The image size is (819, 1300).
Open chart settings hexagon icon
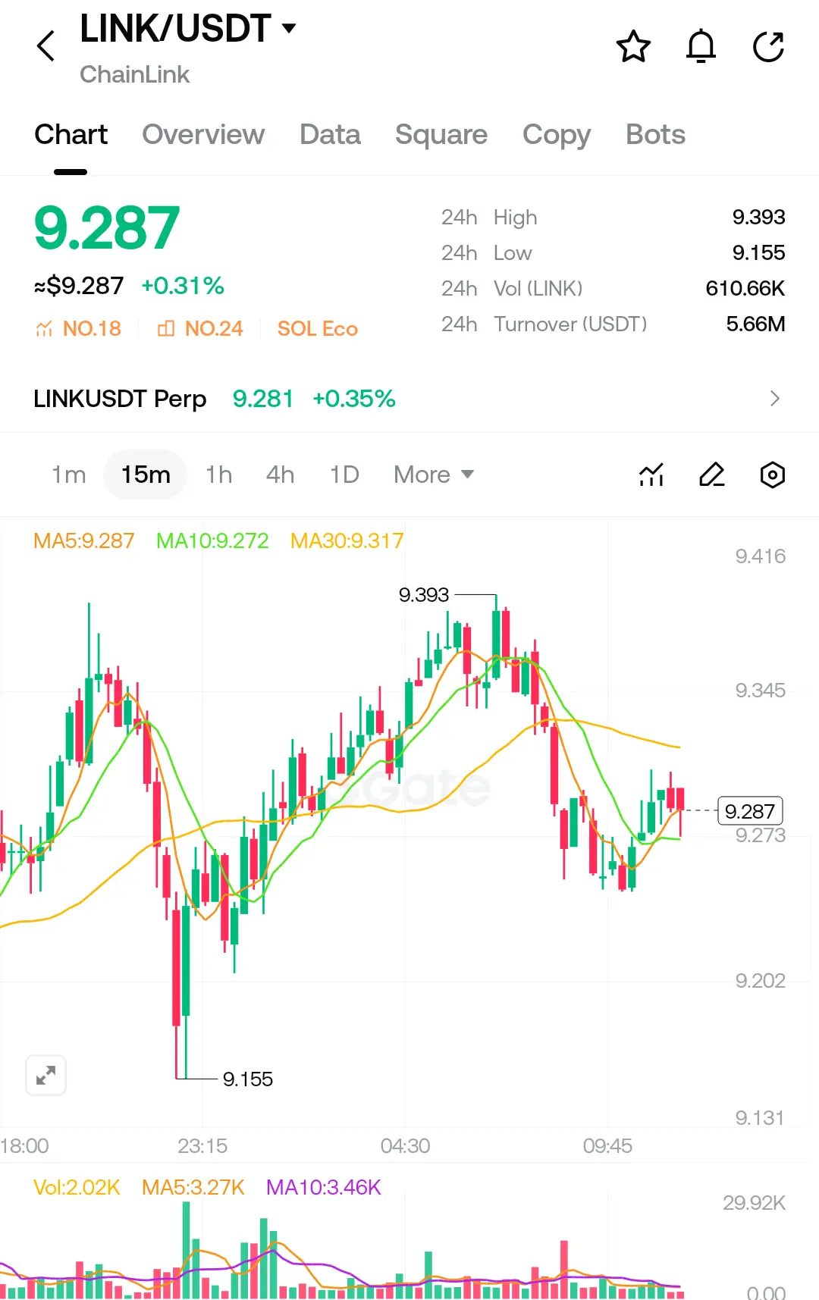[x=772, y=475]
